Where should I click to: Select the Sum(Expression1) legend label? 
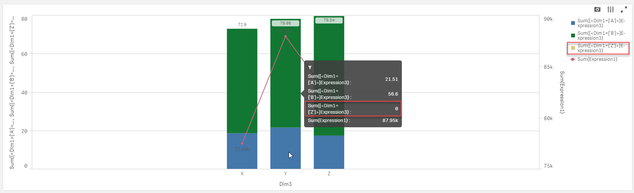coord(597,59)
